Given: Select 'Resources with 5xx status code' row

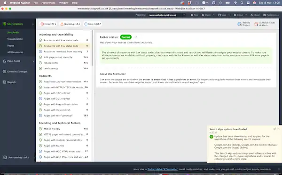Looking at the screenshot, I should [63, 46].
